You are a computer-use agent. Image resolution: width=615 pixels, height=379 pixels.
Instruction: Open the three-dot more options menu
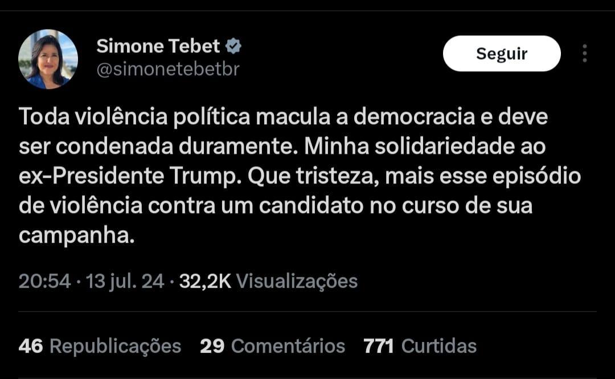[584, 54]
